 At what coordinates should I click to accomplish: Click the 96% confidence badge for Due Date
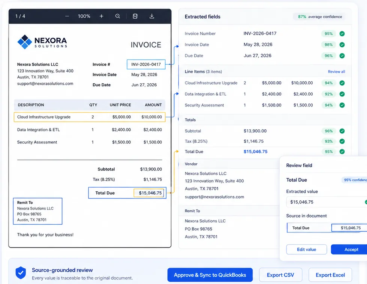(328, 56)
